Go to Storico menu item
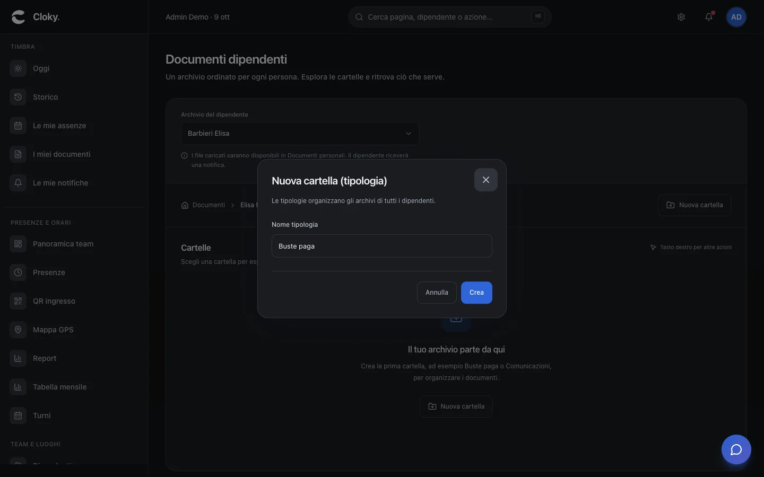 tap(74, 97)
